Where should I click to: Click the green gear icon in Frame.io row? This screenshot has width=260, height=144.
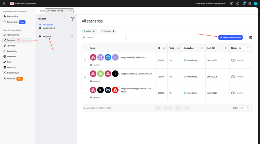coord(101,74)
